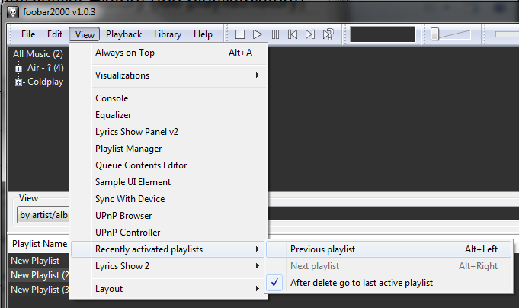Click Always on Top menu entry
This screenshot has height=308, width=519.
(124, 53)
